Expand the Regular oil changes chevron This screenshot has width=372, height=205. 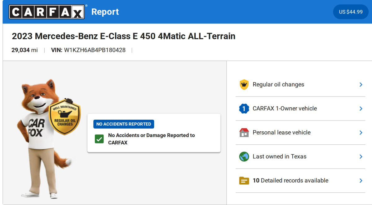pos(361,84)
